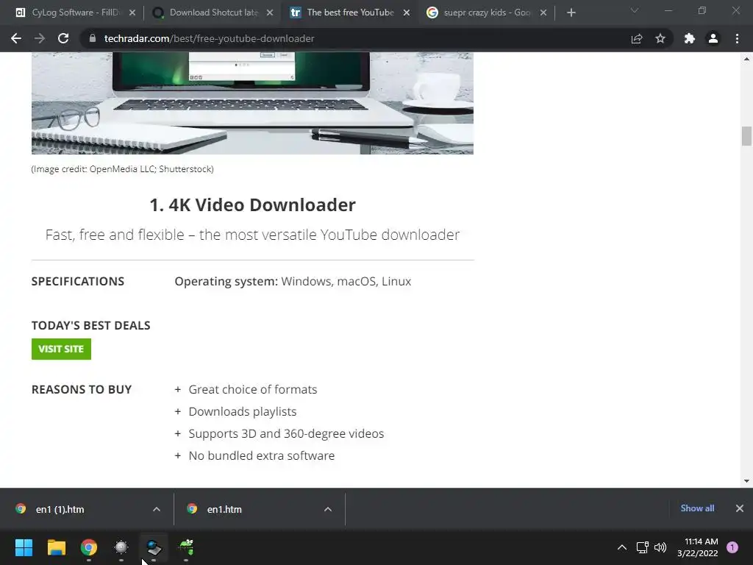Open volume control tray icon
The image size is (753, 565).
[x=661, y=547]
